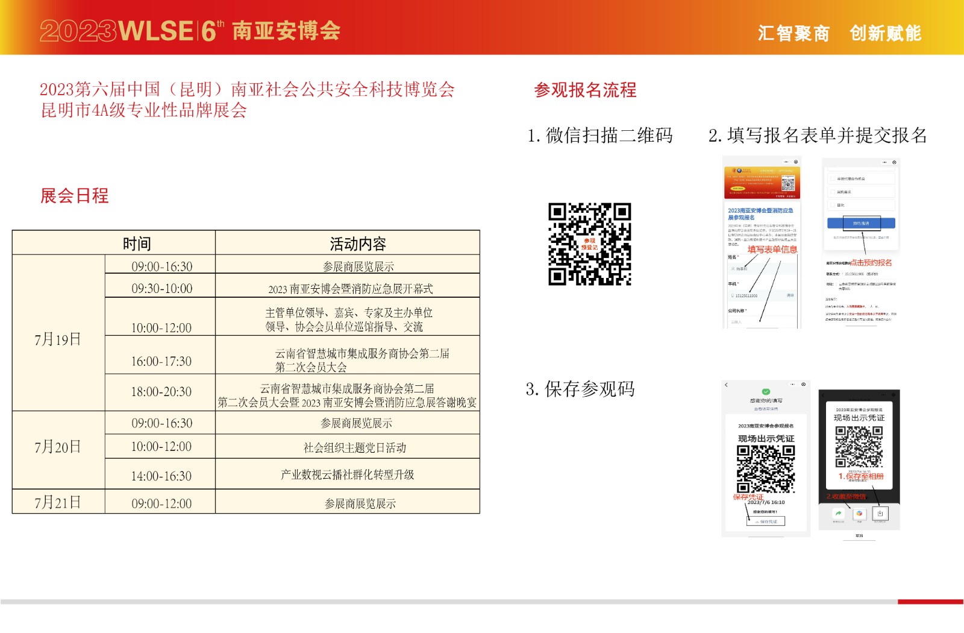
Task: Click the 姓名 name input field
Action: click(762, 269)
